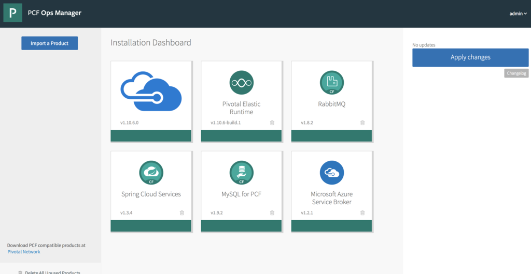
Task: Click trash icon on MySQL for PCF
Action: (272, 213)
